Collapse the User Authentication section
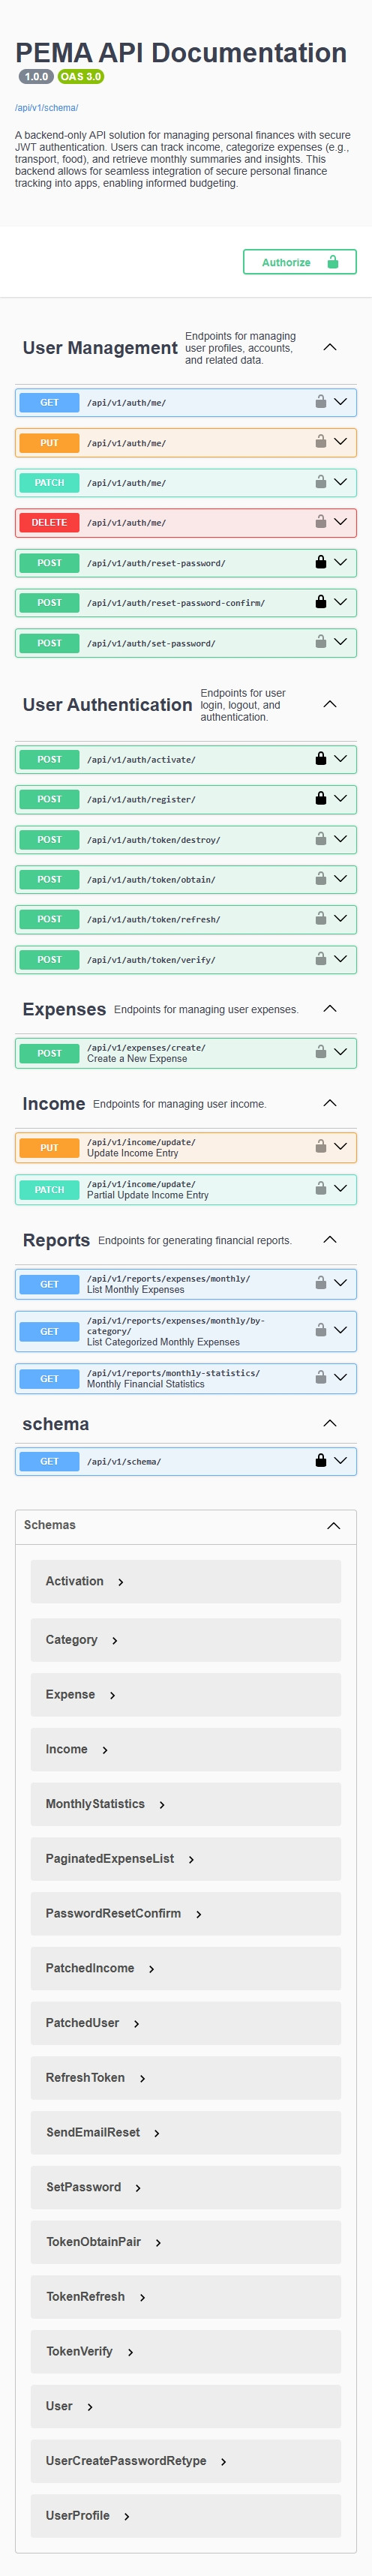Viewport: 372px width, 2576px height. coord(330,704)
